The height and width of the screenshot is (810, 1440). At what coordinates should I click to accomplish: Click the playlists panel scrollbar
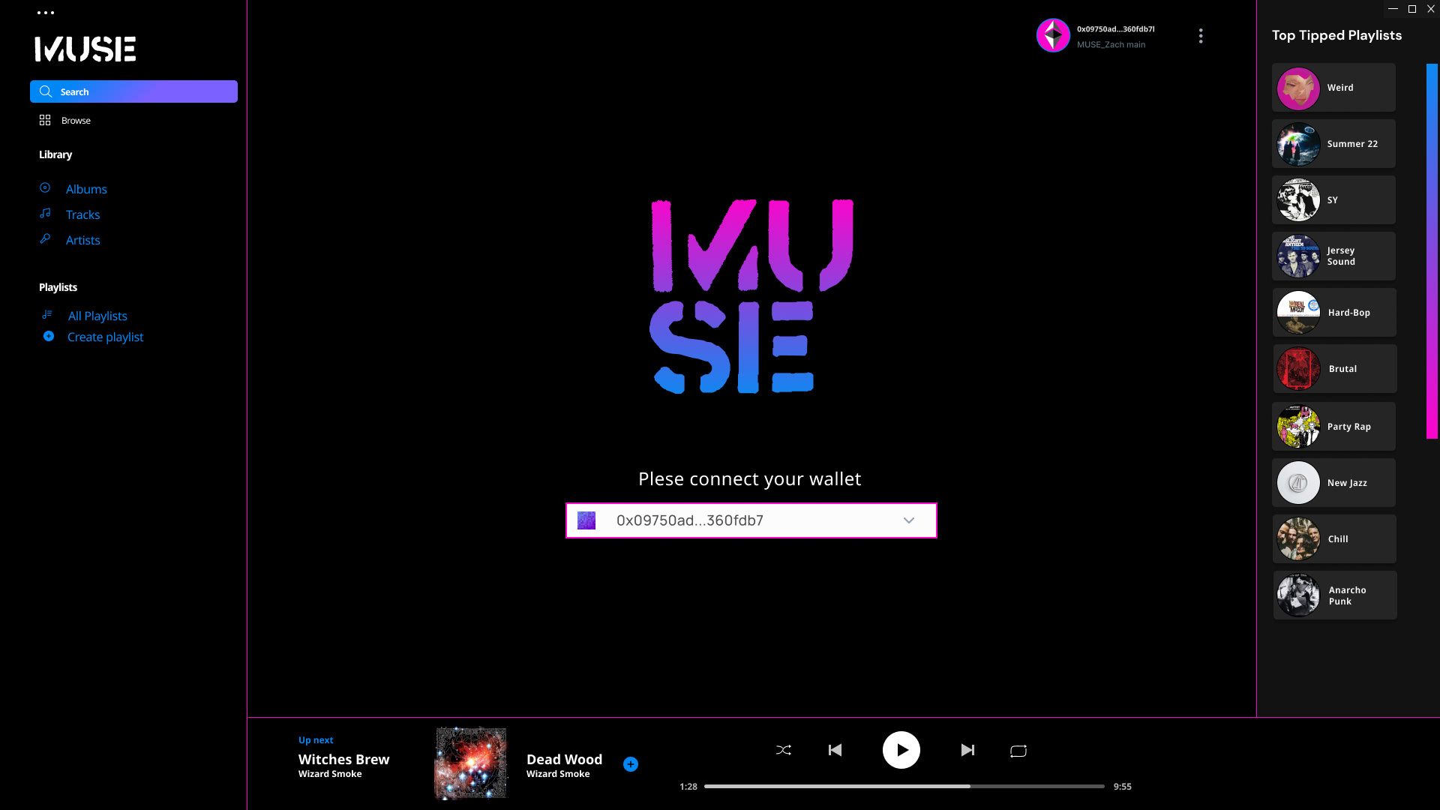click(x=1431, y=251)
